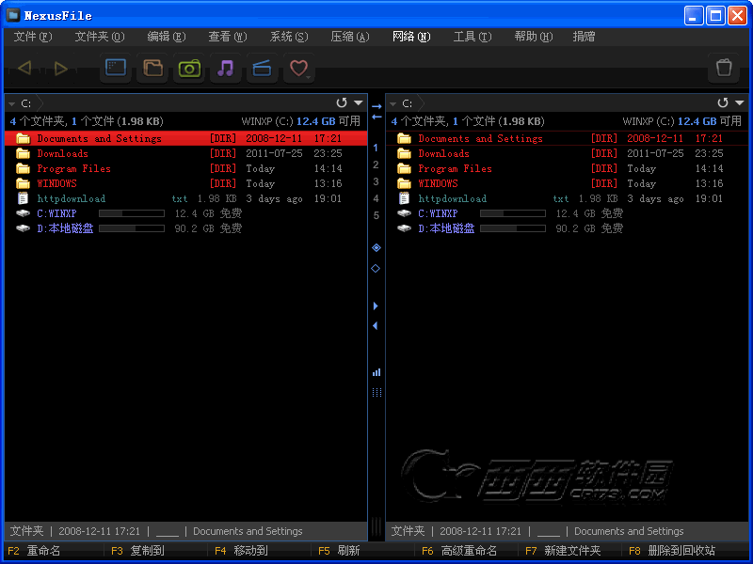Open the documents folder shortcut icon
This screenshot has width=753, height=564.
[152, 68]
